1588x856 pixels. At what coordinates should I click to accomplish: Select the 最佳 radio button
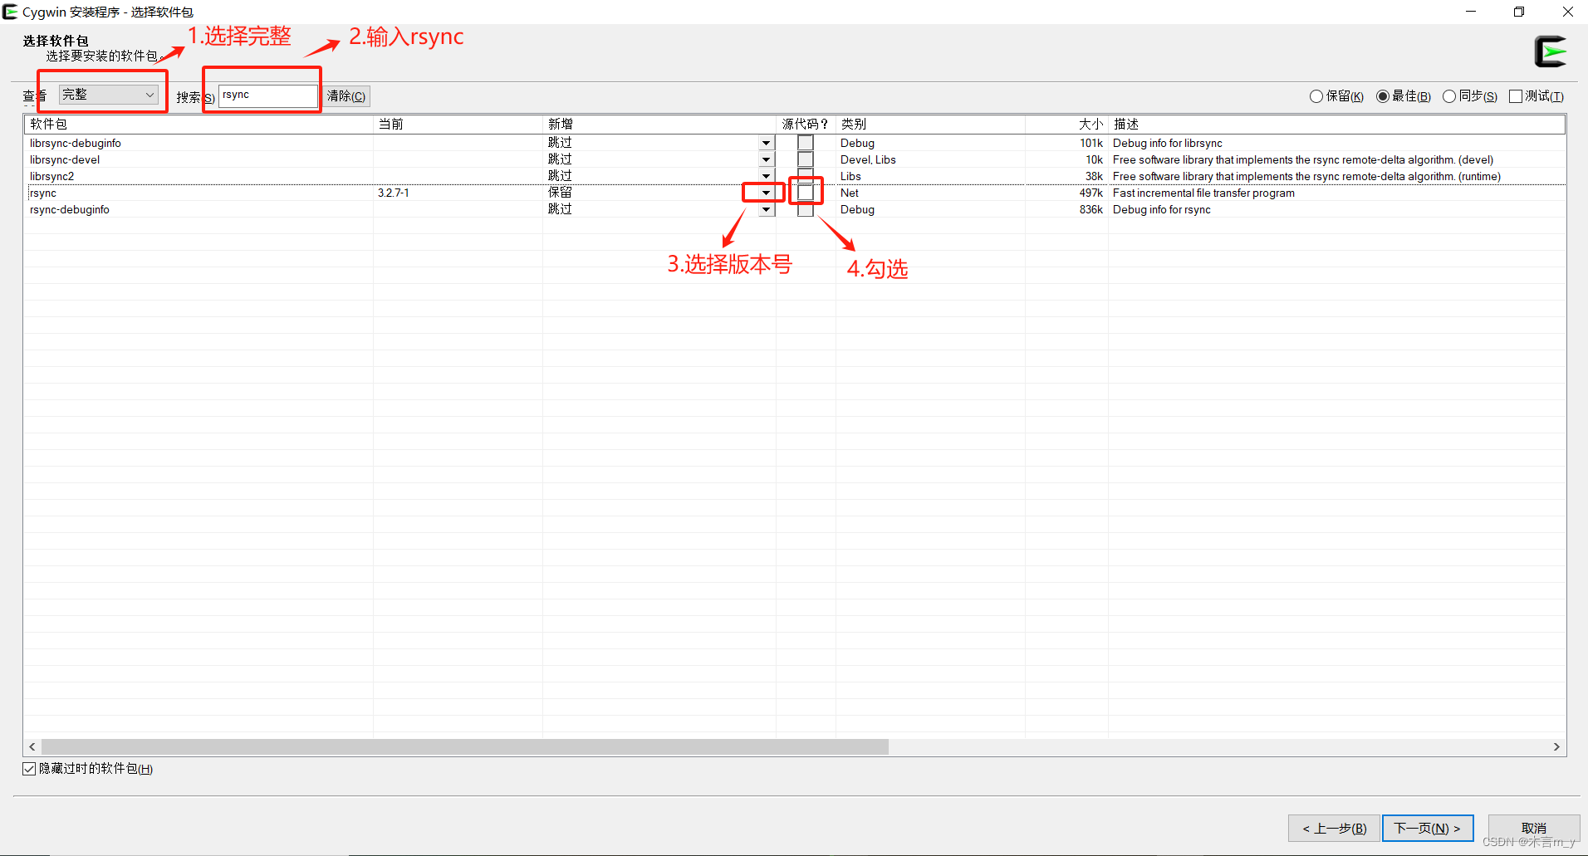click(x=1404, y=96)
